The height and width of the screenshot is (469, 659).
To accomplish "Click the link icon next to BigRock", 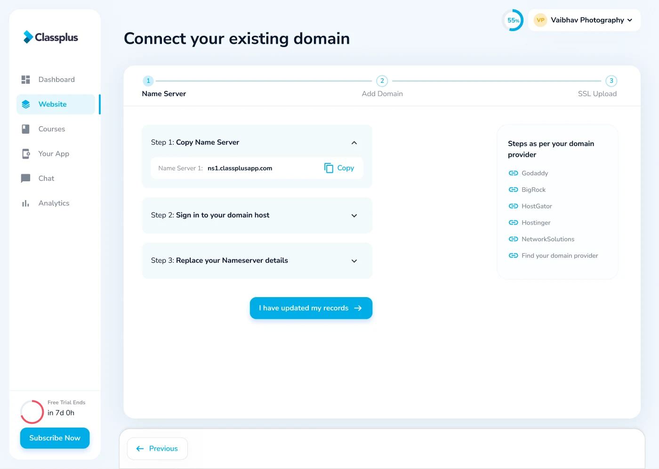I will tap(513, 190).
